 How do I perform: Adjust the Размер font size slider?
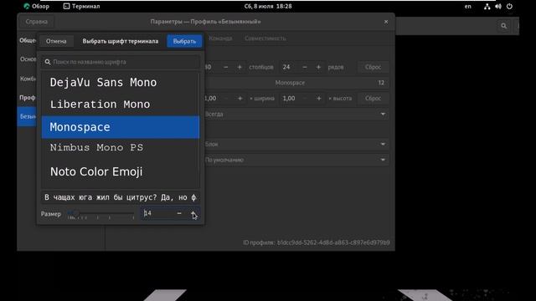101,214
